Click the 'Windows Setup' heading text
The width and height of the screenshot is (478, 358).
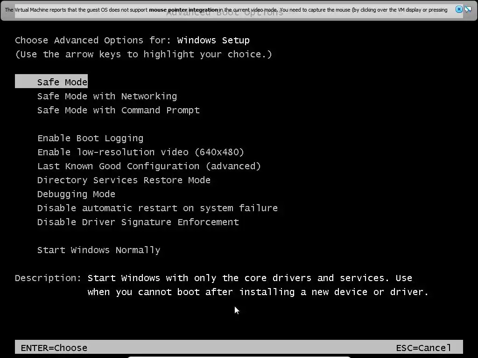pos(213,40)
